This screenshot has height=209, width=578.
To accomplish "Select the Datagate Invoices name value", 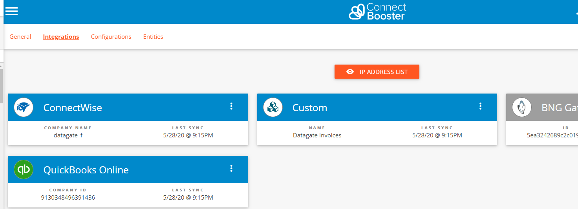I will [317, 135].
